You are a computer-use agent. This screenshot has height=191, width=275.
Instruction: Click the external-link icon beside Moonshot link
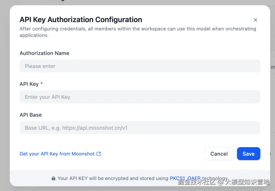click(x=99, y=154)
